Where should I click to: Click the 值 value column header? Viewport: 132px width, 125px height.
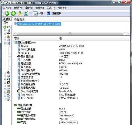click(x=60, y=38)
